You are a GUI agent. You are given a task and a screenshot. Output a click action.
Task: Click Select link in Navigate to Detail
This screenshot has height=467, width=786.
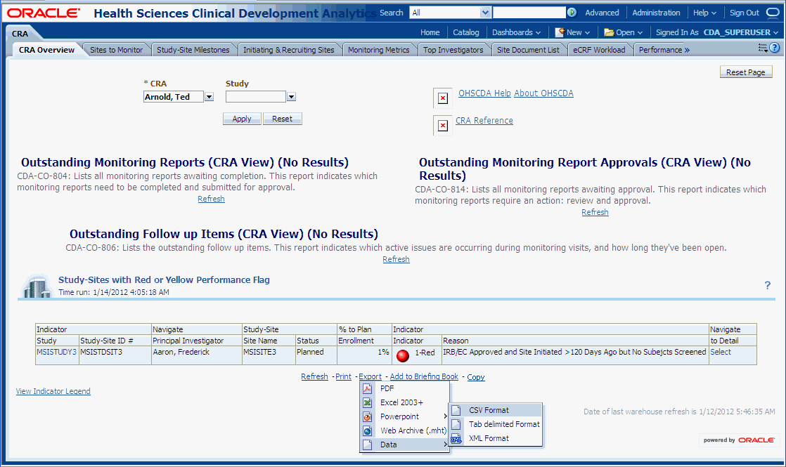tap(721, 352)
